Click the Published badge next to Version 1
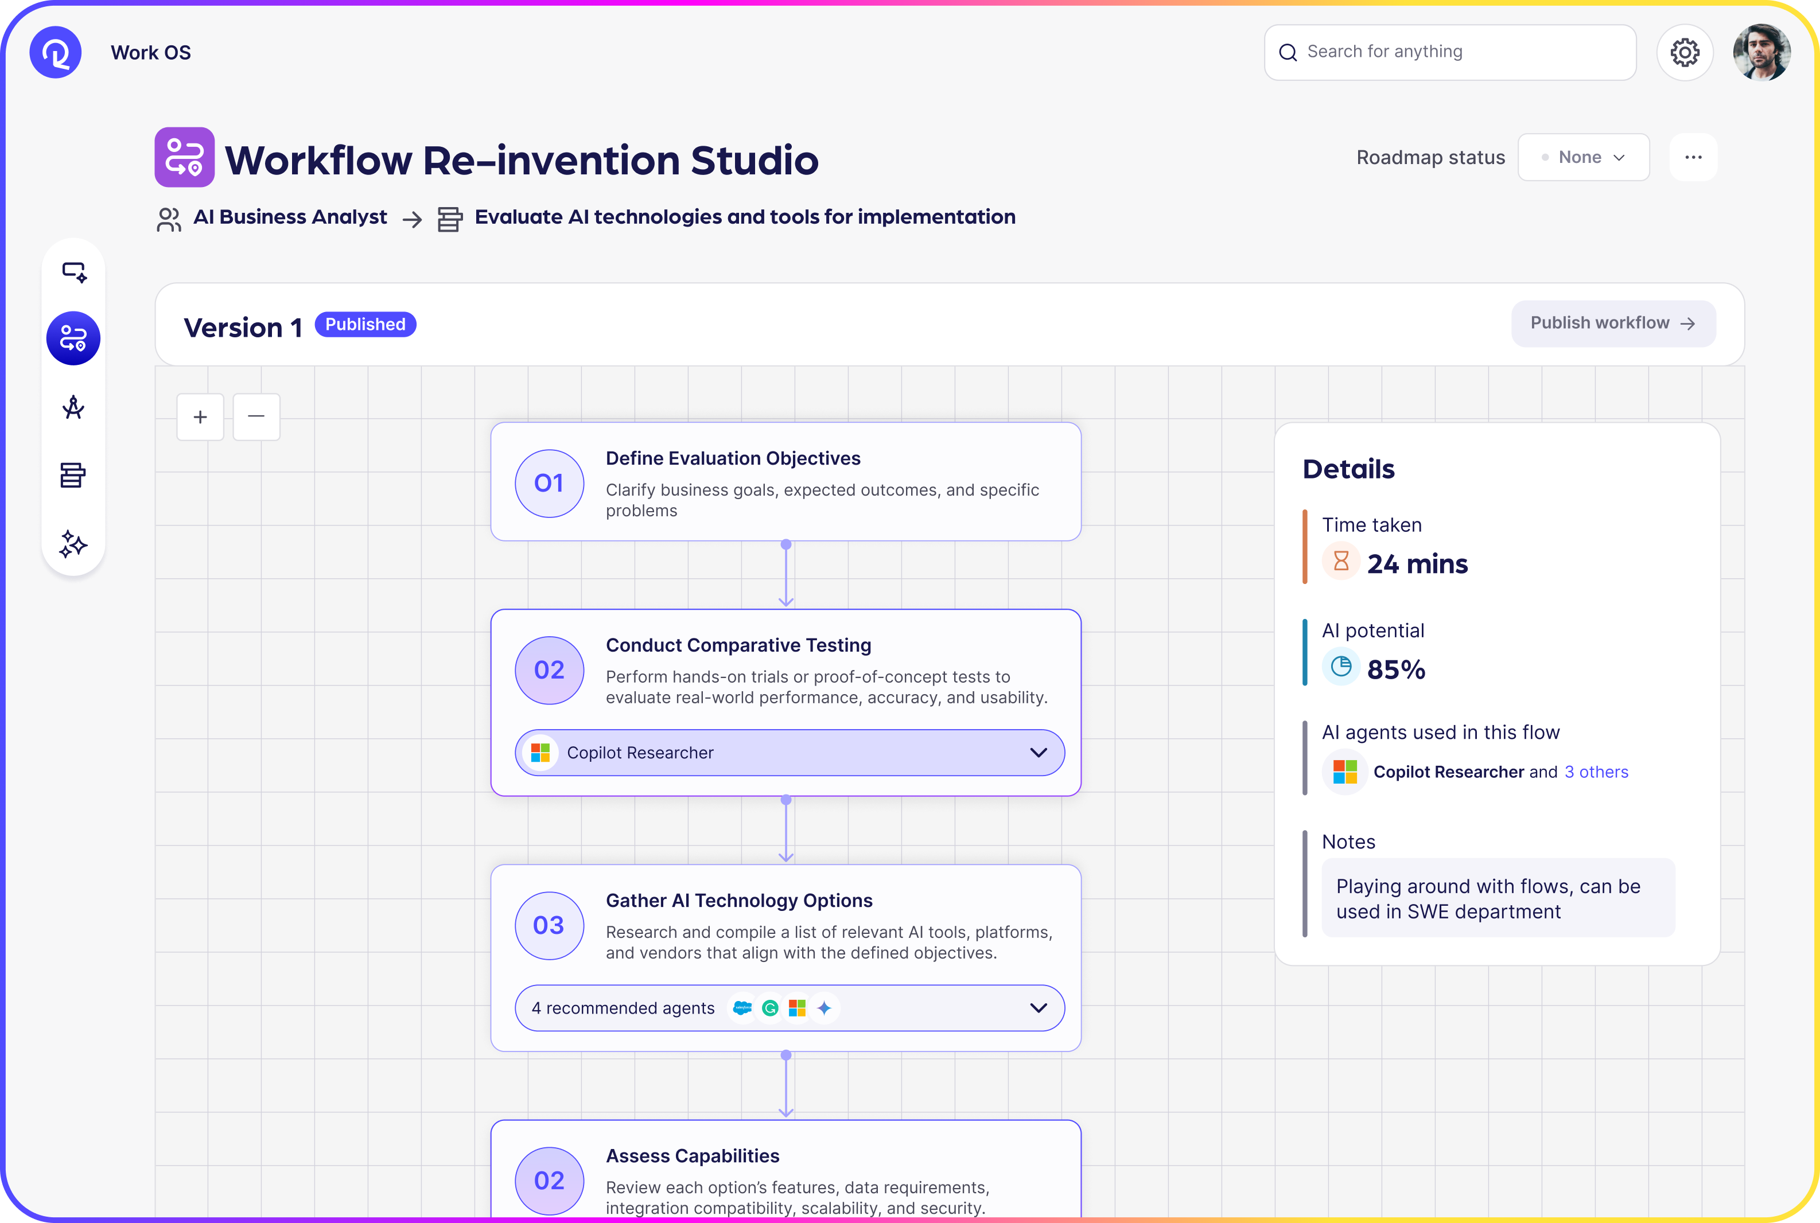Viewport: 1820px width, 1223px height. click(x=365, y=324)
